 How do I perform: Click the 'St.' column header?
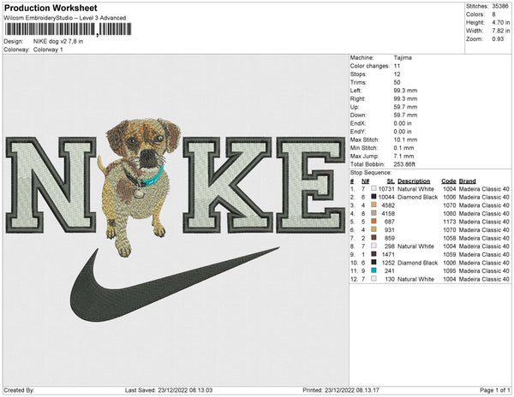(391, 181)
